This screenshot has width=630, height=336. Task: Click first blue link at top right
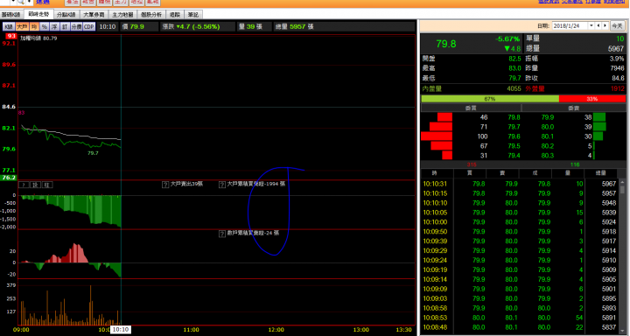coord(548,2)
